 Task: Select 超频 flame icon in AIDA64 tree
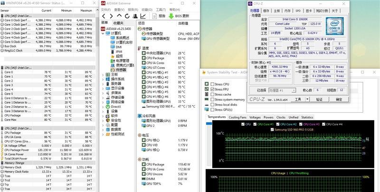click(113, 56)
